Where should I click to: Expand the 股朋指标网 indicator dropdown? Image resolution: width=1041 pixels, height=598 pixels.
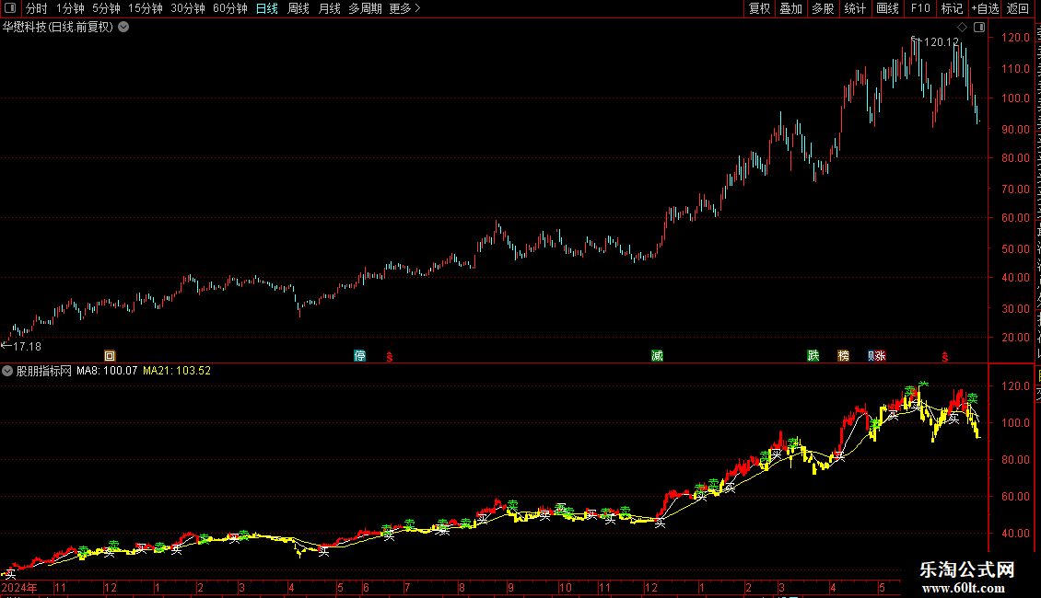point(7,371)
